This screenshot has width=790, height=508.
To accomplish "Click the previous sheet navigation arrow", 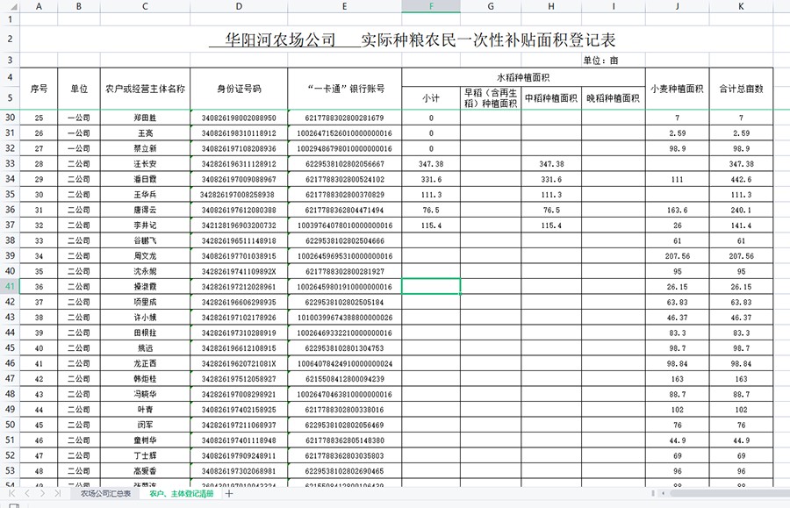I will 28,494.
